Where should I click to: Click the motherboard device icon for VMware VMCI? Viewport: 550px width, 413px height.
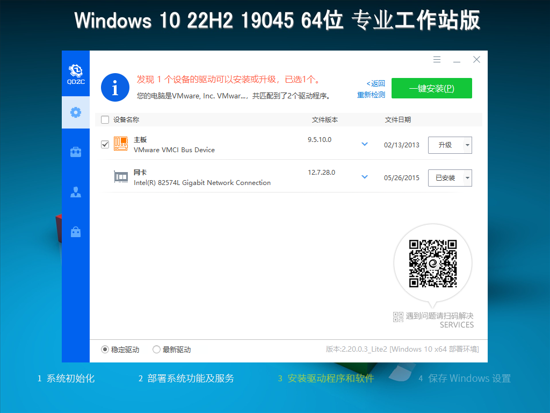120,144
